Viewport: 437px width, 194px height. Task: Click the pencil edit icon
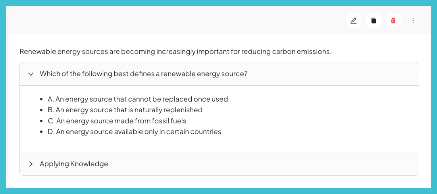click(x=353, y=21)
